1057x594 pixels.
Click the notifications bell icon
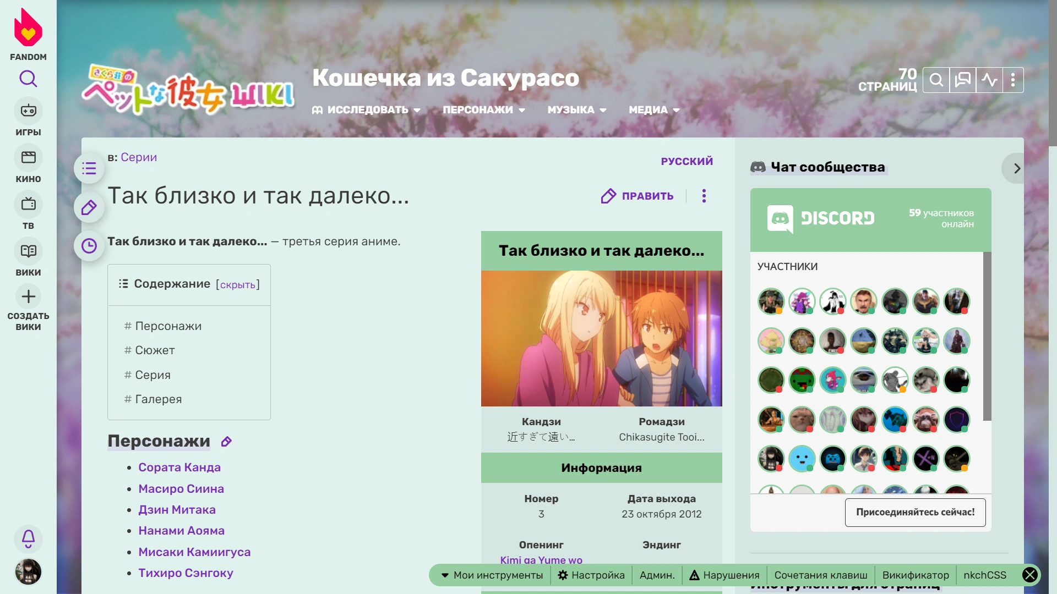coord(28,538)
